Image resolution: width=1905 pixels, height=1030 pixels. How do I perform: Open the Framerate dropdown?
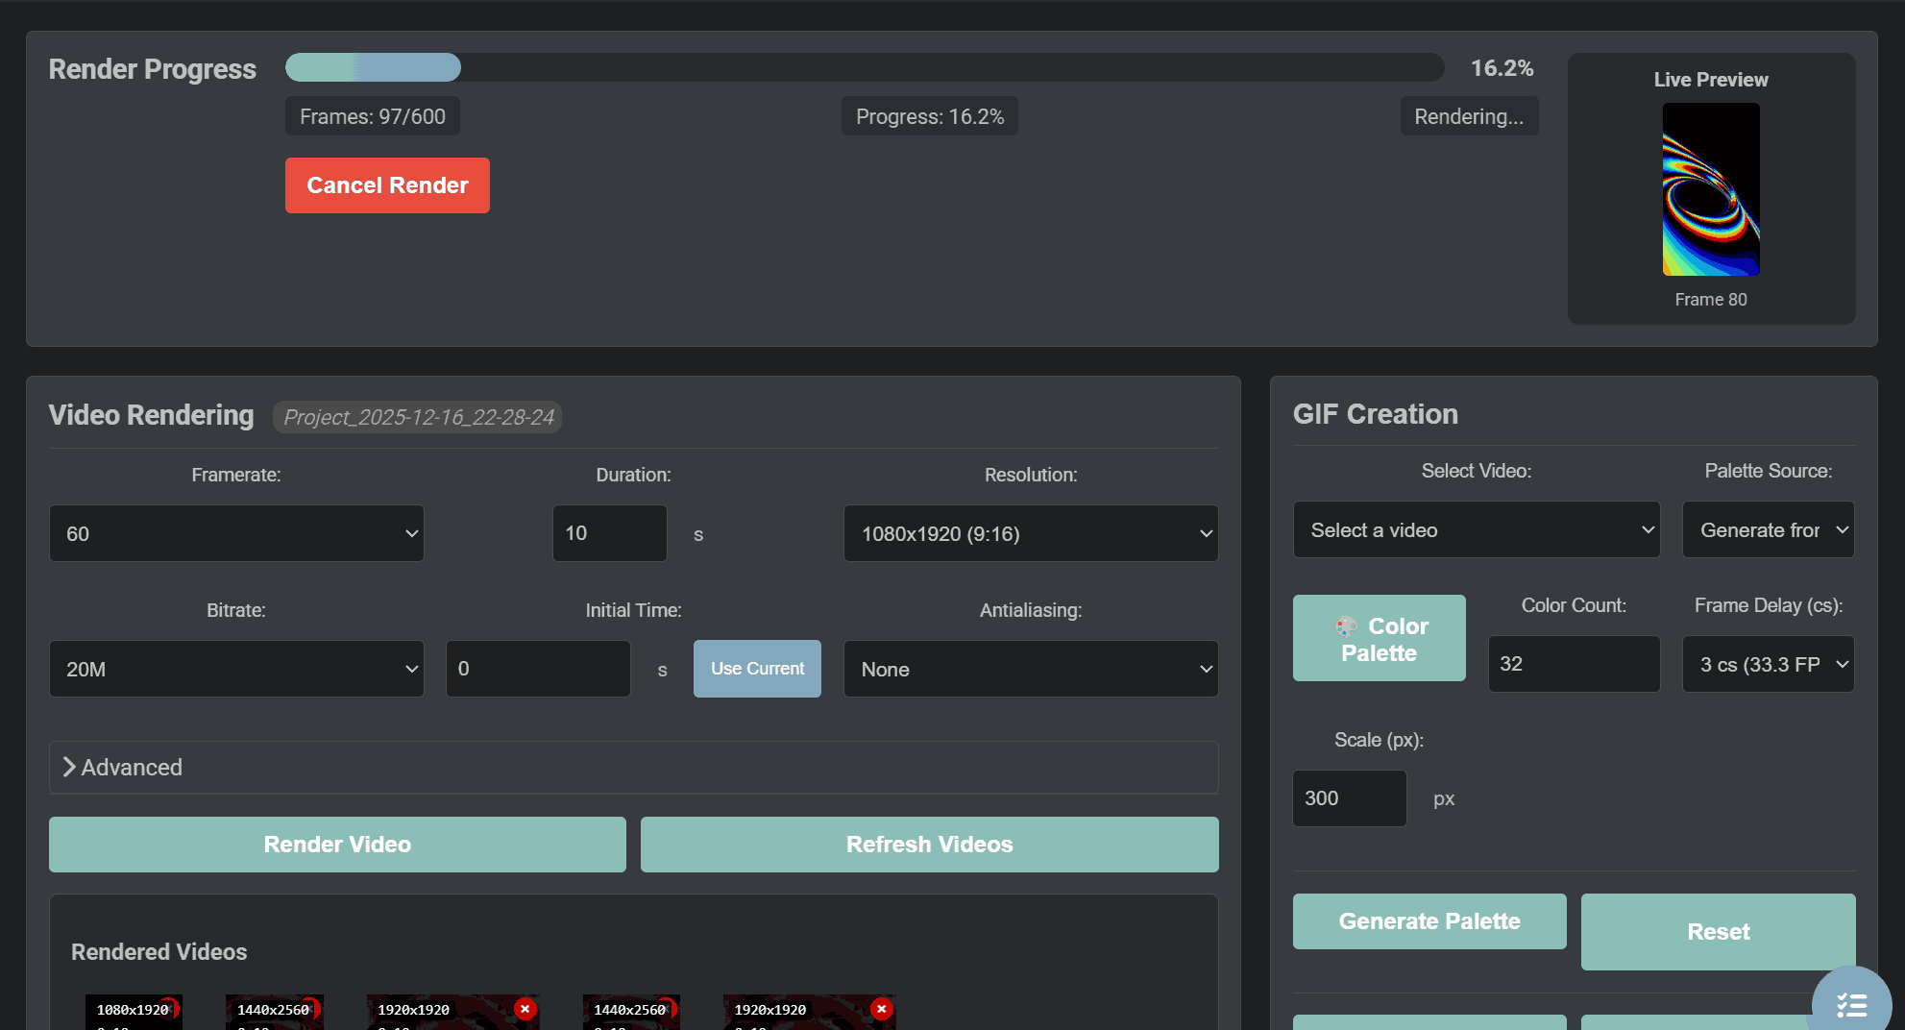[x=236, y=533]
